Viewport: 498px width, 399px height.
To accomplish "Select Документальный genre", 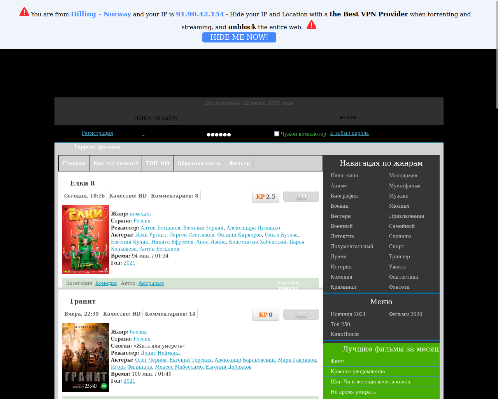I will click(352, 246).
